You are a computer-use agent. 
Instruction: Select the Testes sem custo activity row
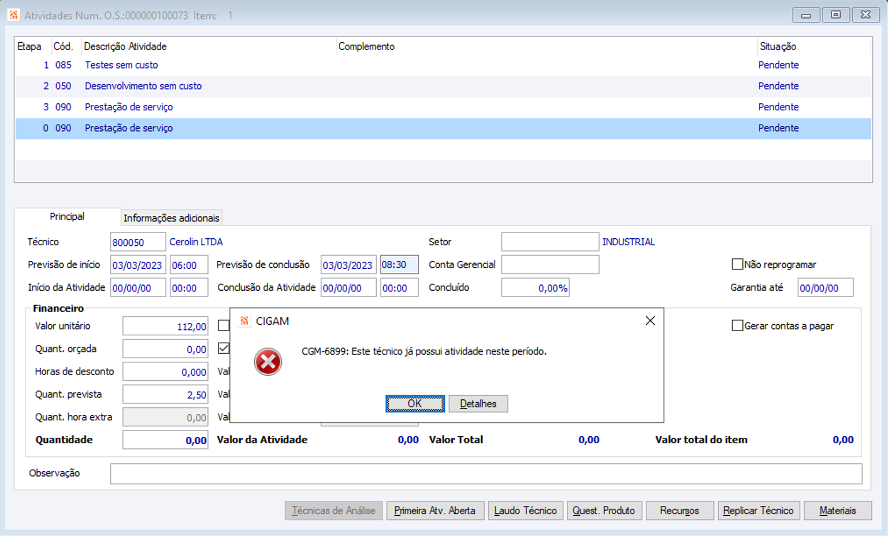click(443, 65)
